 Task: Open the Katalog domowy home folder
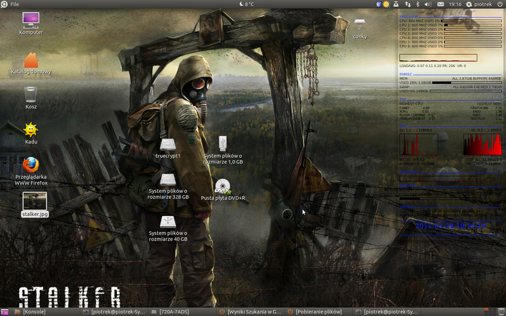click(30, 61)
